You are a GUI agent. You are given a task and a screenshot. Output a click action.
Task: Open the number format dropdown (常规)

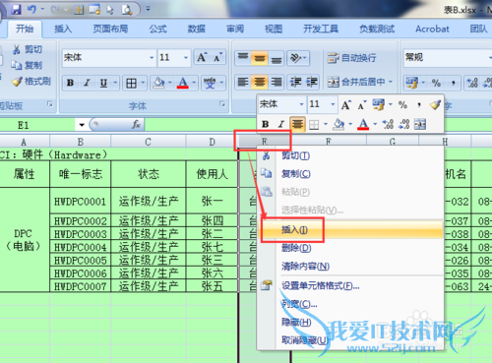(x=490, y=57)
